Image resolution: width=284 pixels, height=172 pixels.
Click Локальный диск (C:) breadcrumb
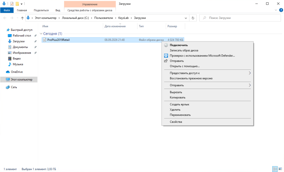coord(75,18)
